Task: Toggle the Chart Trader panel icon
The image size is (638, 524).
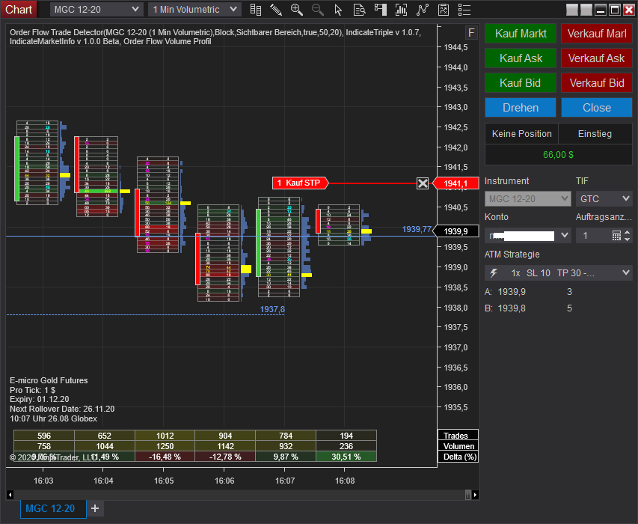Action: [x=381, y=10]
